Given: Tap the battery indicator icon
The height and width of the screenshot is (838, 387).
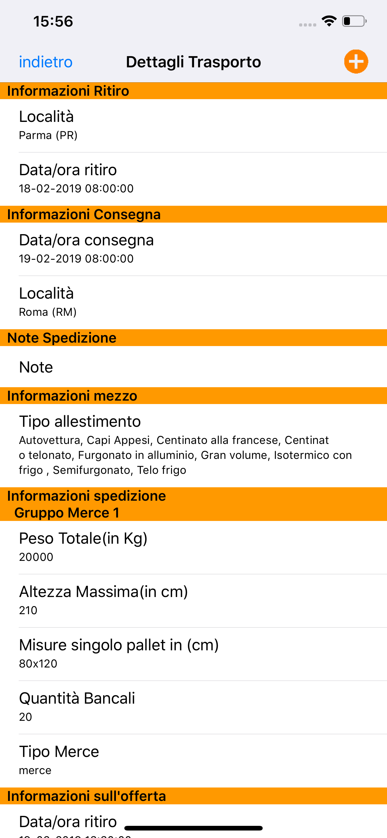Looking at the screenshot, I should click(354, 22).
